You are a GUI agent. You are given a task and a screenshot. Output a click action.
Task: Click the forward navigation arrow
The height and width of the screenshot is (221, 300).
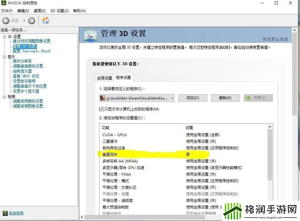pyautogui.click(x=31, y=20)
